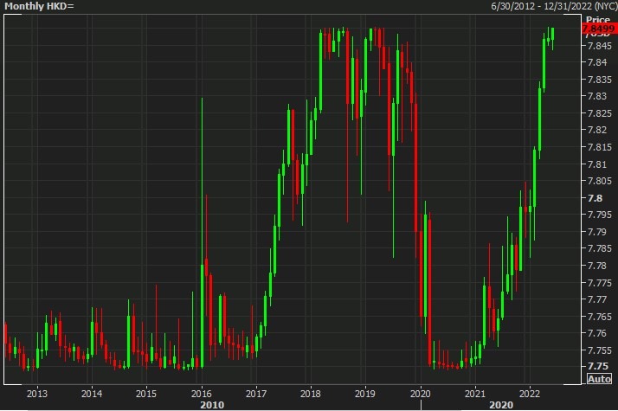The image size is (618, 411).
Task: Click the 7.775 price axis value
Action: coord(600,283)
